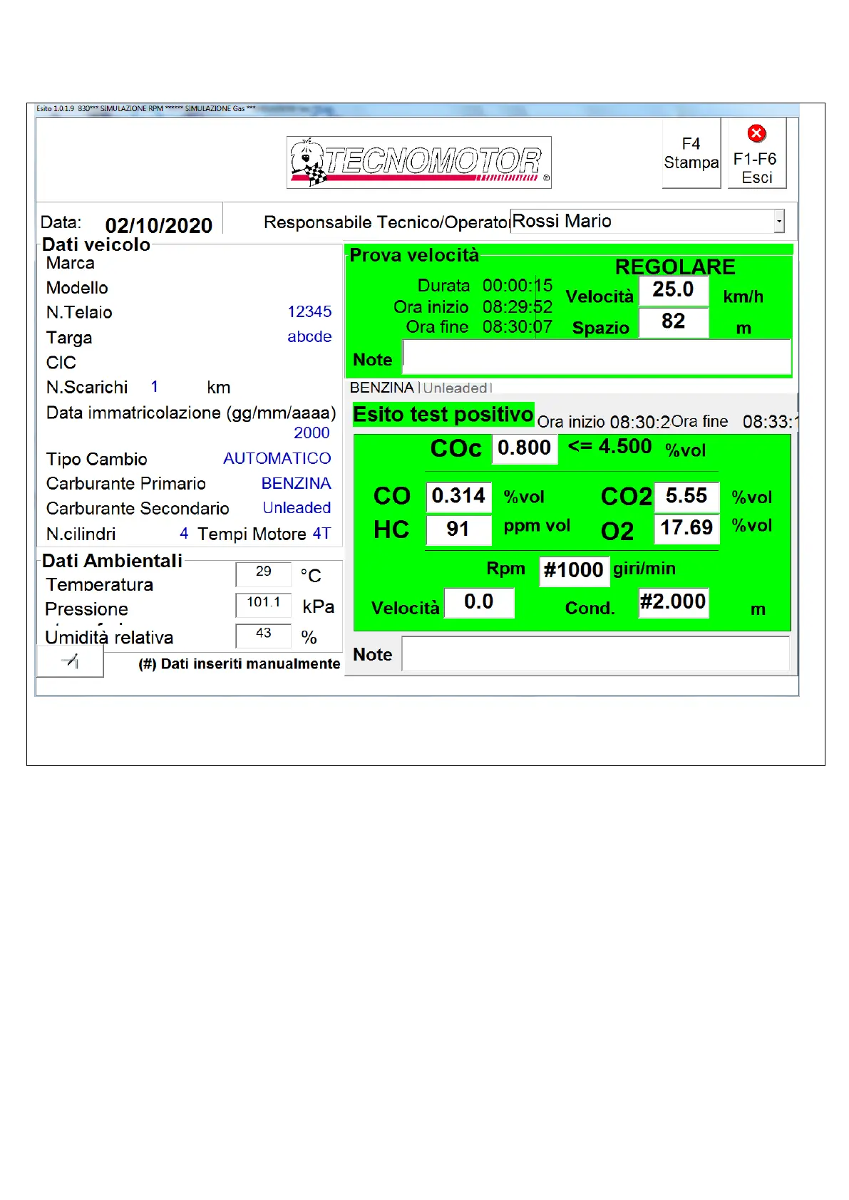Click the O2 value 17.69
The width and height of the screenshot is (849, 1200).
tap(686, 529)
